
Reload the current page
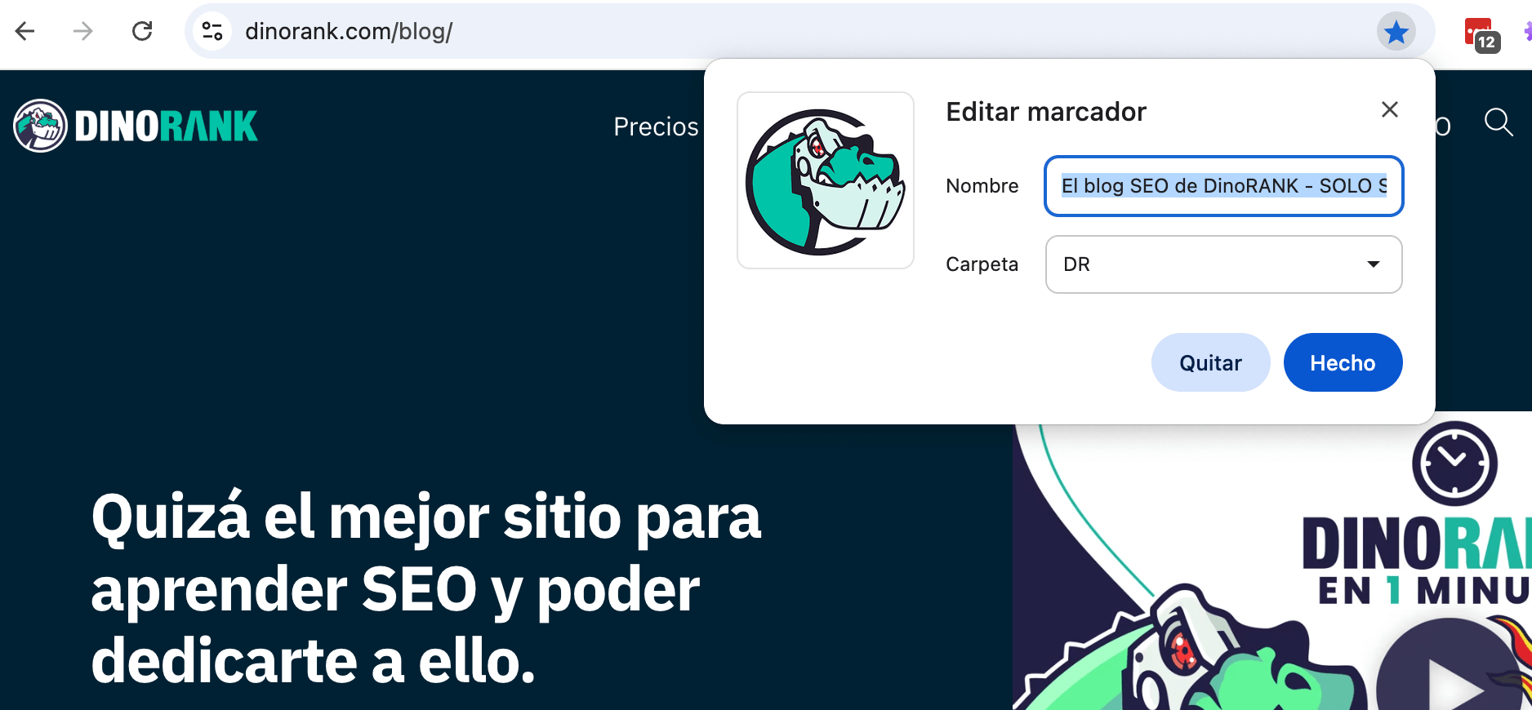coord(142,31)
